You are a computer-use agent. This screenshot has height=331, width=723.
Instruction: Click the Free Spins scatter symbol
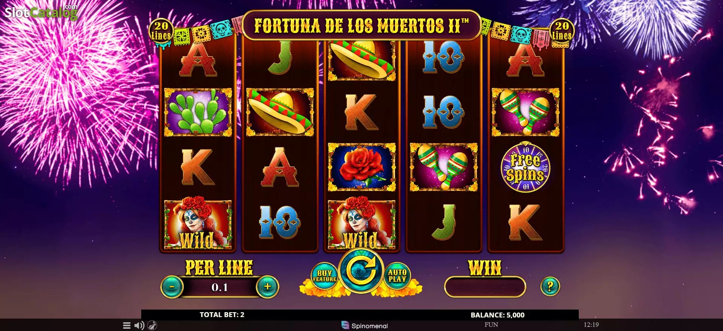[x=525, y=167]
